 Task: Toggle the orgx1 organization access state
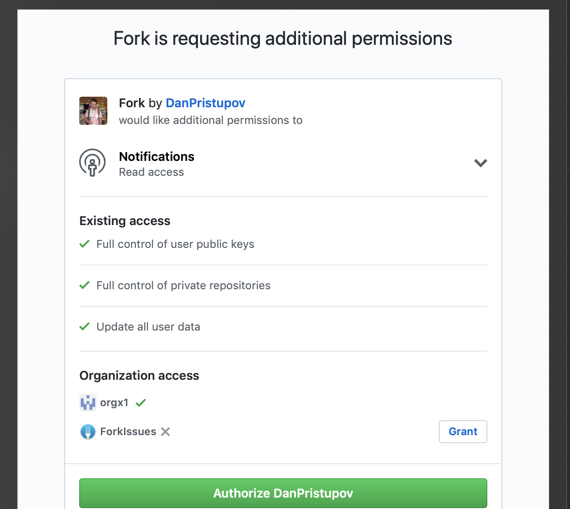pos(140,402)
